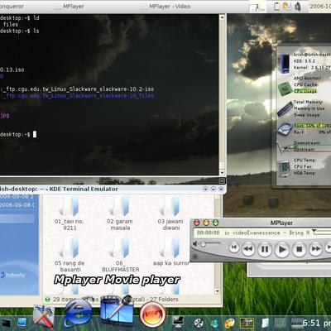Viewport: 331px width, 331px height.
Task: Open the terminal icon in bottom panel
Action: click(x=6, y=323)
